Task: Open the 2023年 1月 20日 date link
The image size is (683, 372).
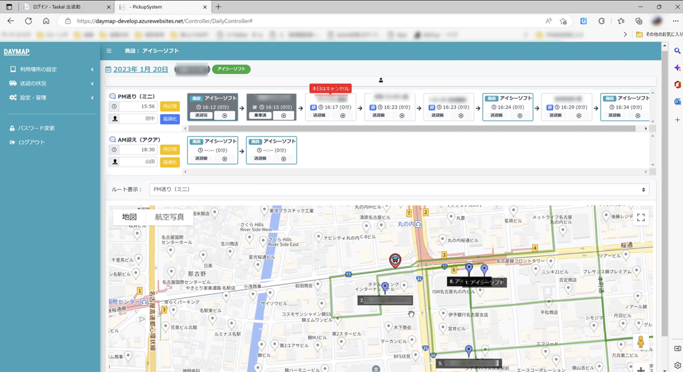Action: click(x=140, y=70)
